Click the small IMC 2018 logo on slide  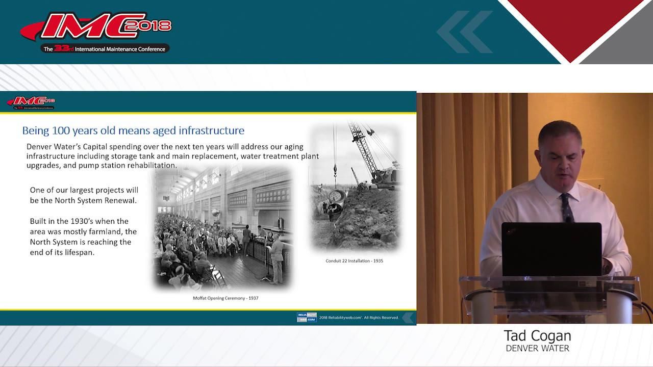31,101
